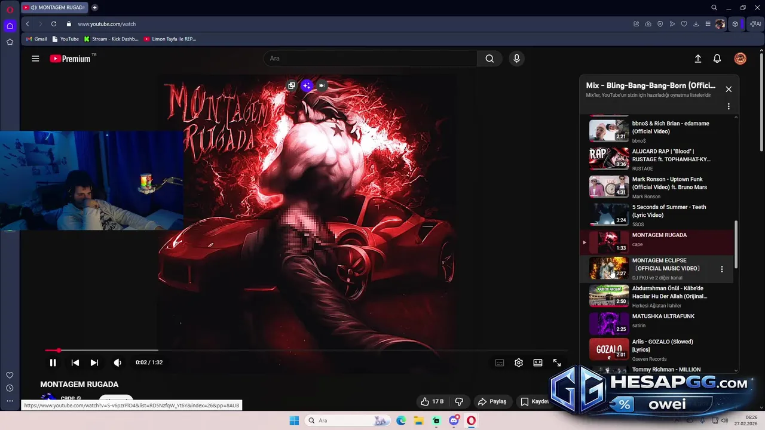Go back in the browser

pos(27,24)
